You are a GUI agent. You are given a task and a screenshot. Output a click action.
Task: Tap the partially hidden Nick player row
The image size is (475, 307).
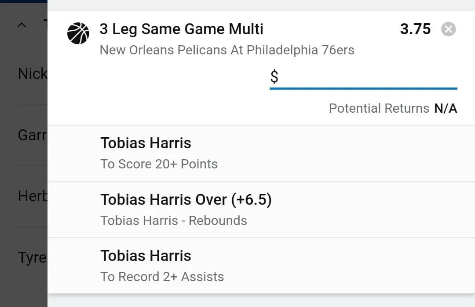pyautogui.click(x=32, y=74)
